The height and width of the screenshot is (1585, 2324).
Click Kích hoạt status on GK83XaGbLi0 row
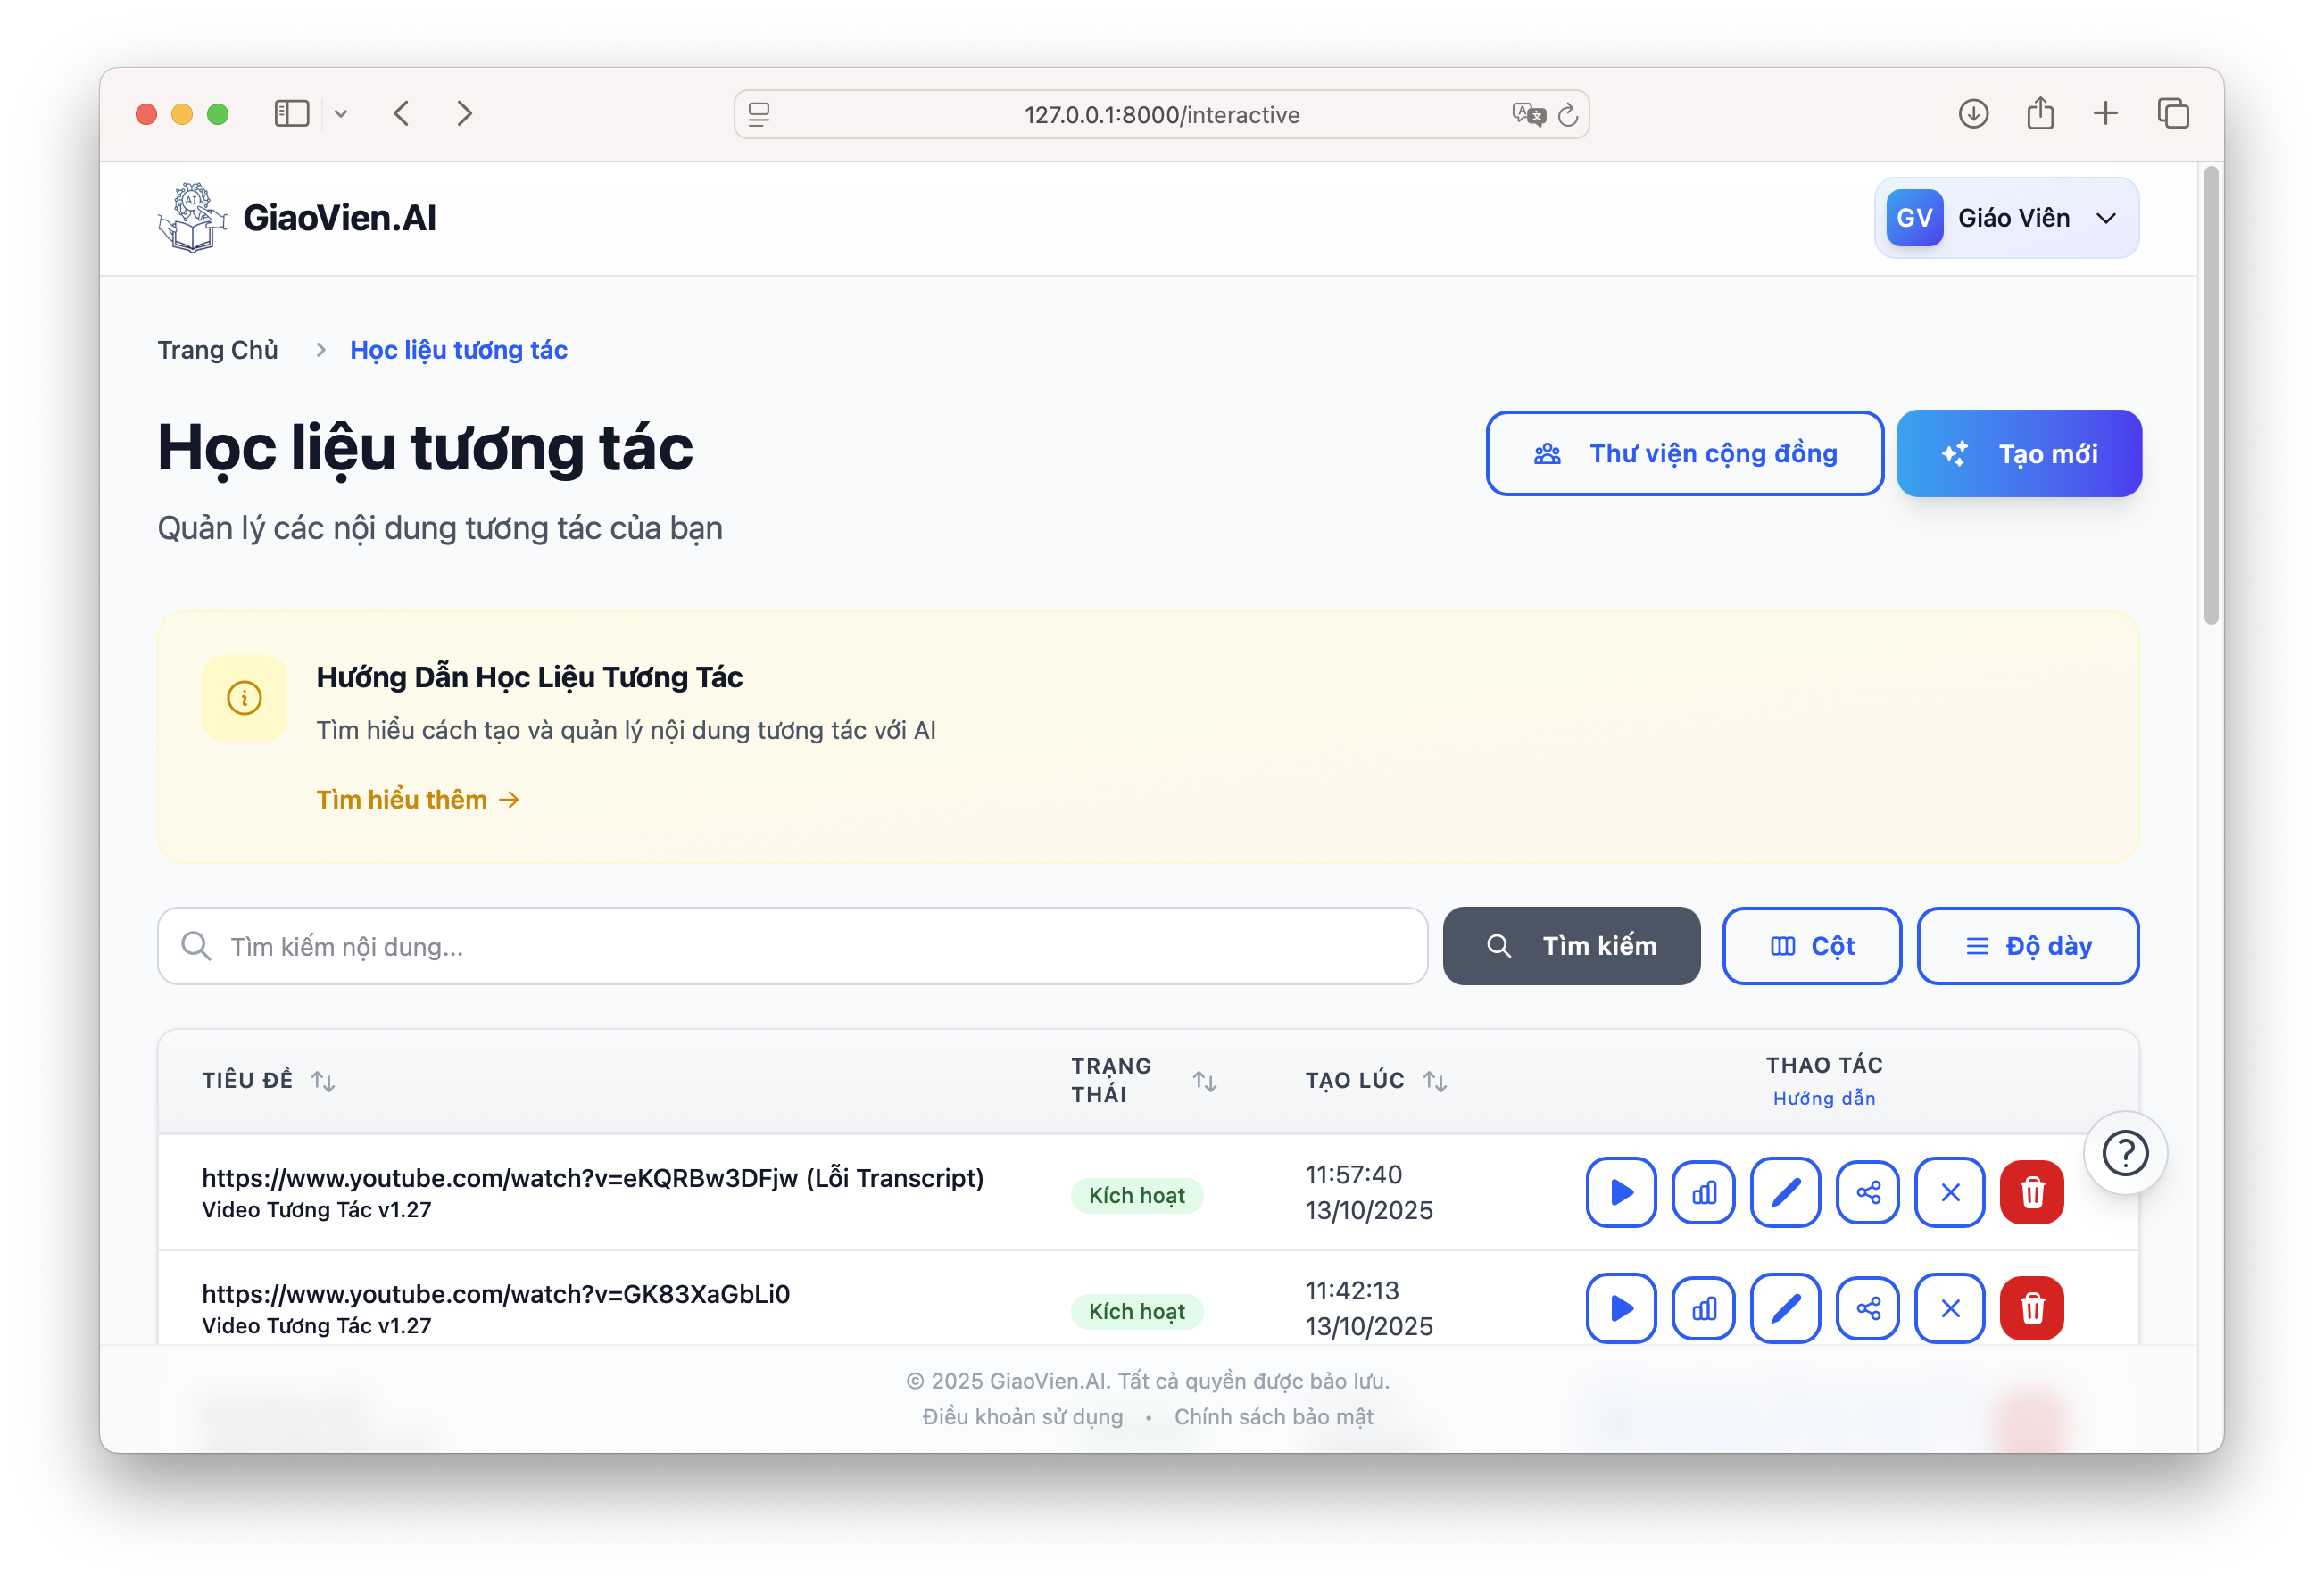[x=1136, y=1312]
